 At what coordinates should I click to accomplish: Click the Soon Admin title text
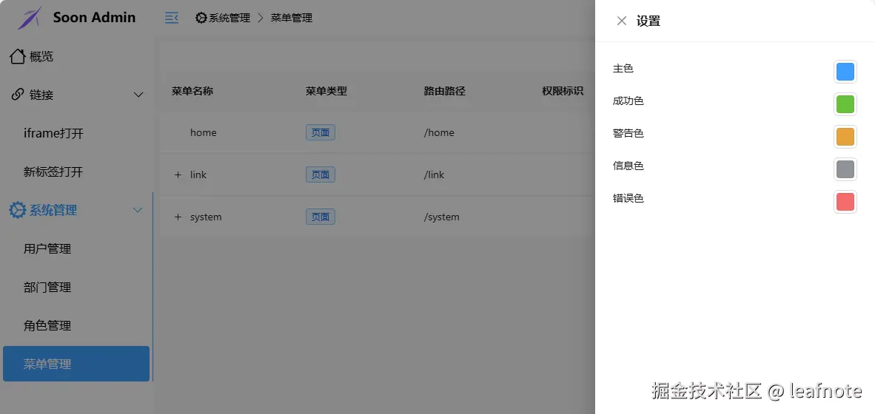[x=94, y=17]
